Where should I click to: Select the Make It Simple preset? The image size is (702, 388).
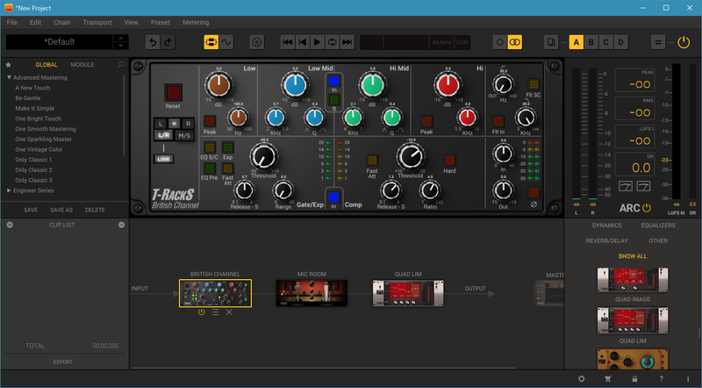click(x=35, y=109)
